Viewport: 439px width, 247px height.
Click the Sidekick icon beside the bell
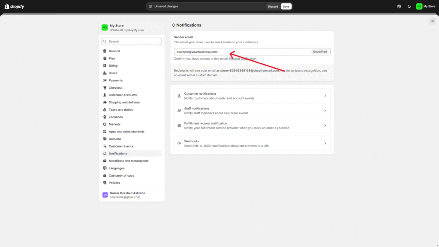[x=400, y=6]
